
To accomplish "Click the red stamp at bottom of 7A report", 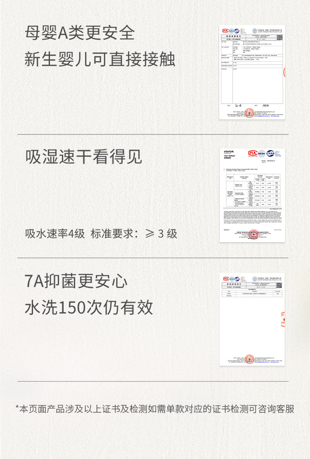I will (249, 359).
